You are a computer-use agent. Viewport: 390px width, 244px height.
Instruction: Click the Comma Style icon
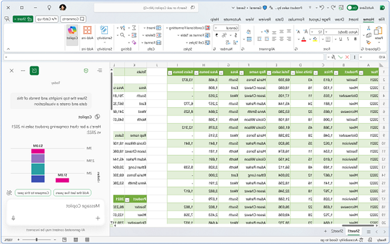217,35
